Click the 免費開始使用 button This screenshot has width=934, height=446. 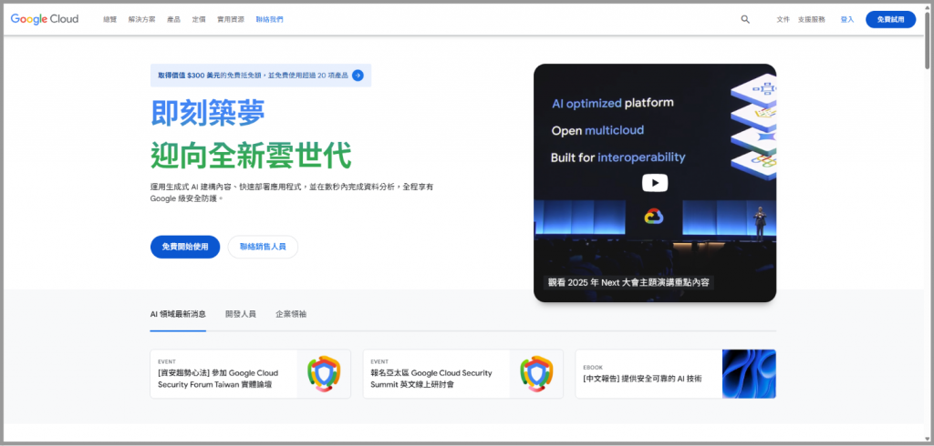(x=185, y=247)
